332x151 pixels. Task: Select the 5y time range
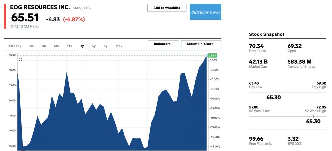tap(106, 46)
